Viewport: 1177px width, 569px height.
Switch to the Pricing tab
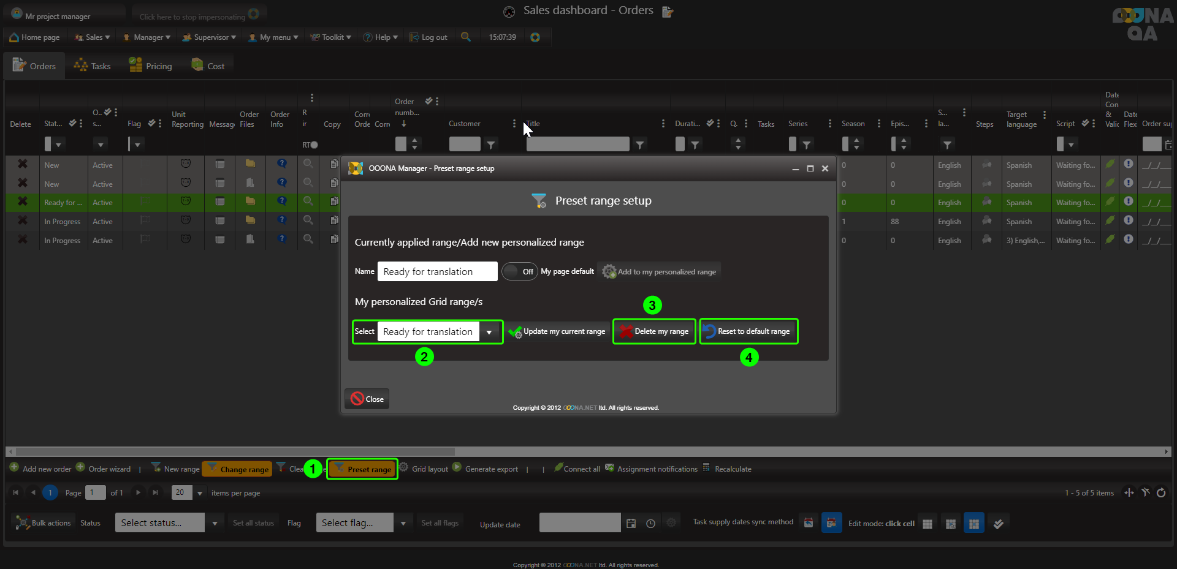point(151,66)
